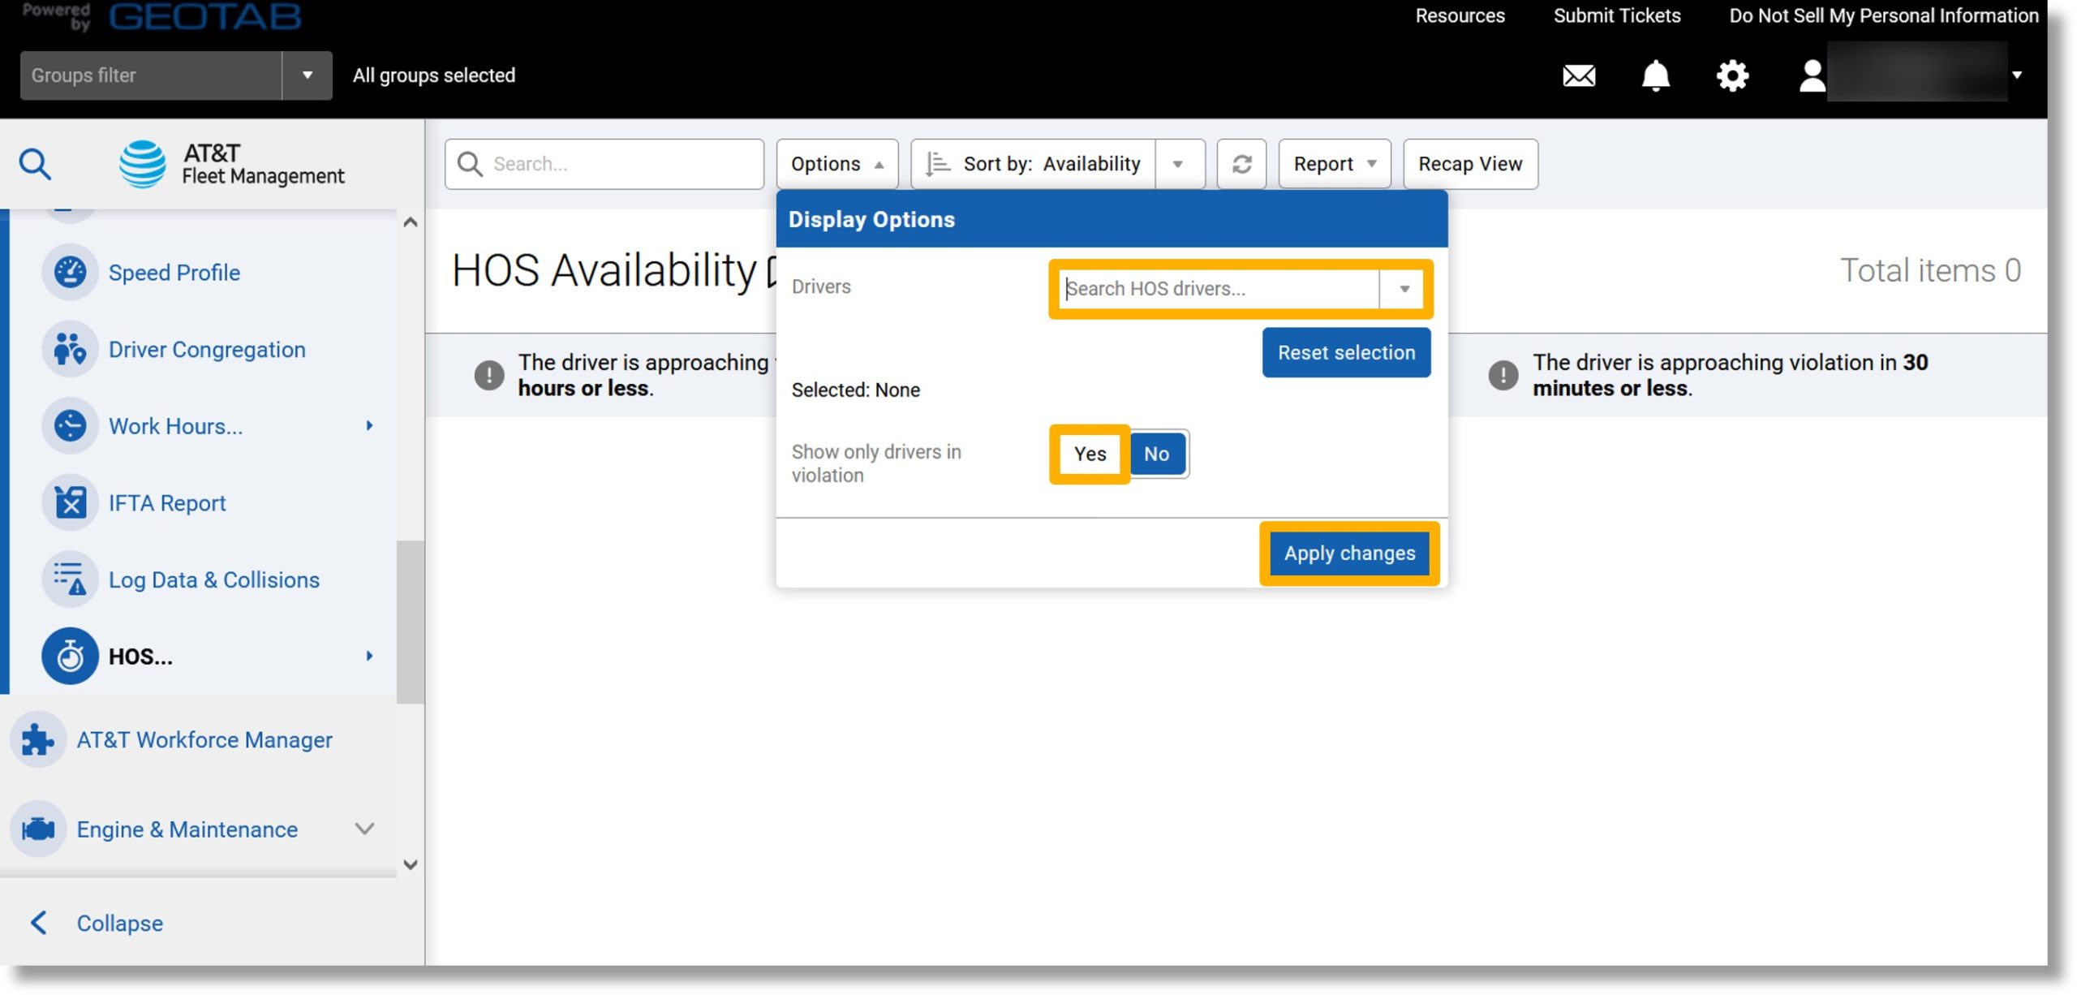This screenshot has width=2077, height=995.
Task: Click the HOS sidebar icon
Action: (69, 654)
